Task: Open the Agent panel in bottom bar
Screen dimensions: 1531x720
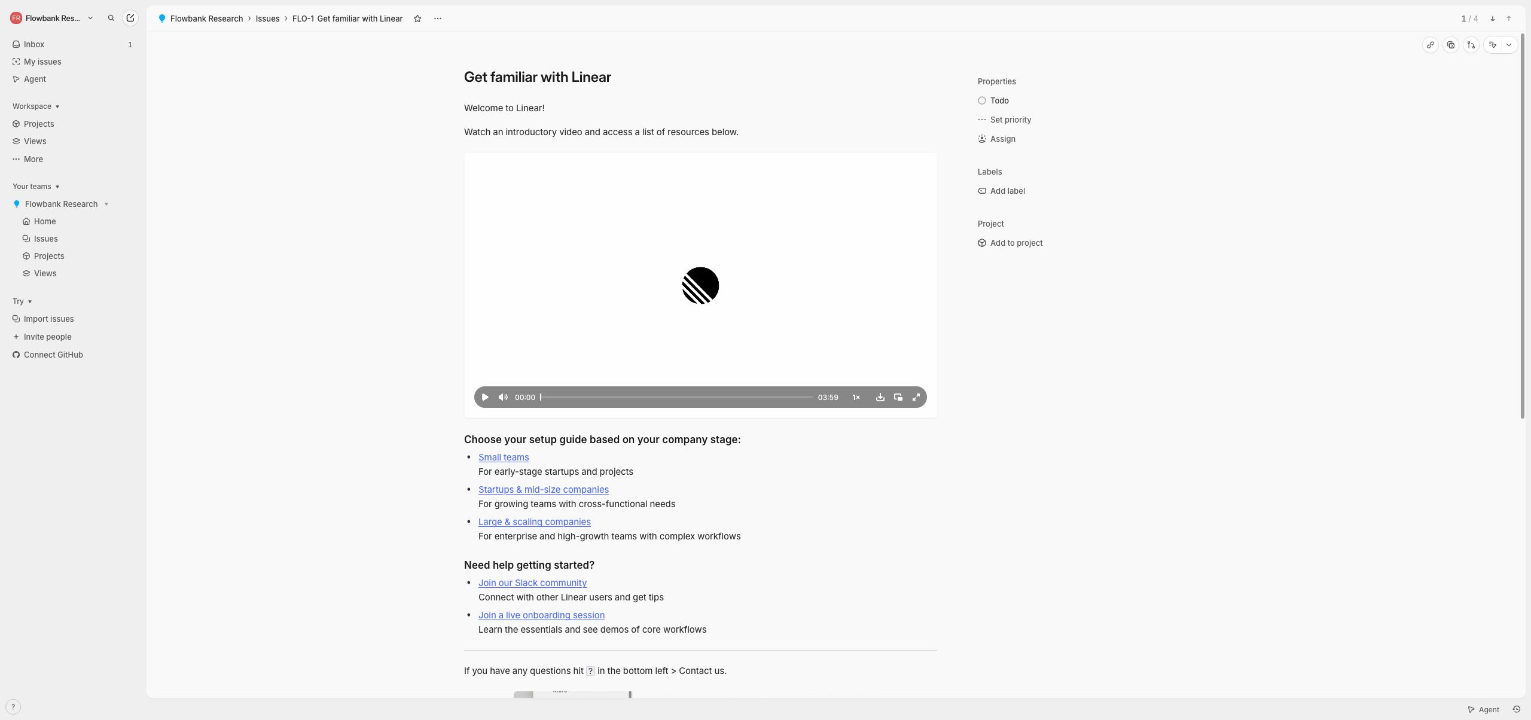Action: pos(1484,709)
